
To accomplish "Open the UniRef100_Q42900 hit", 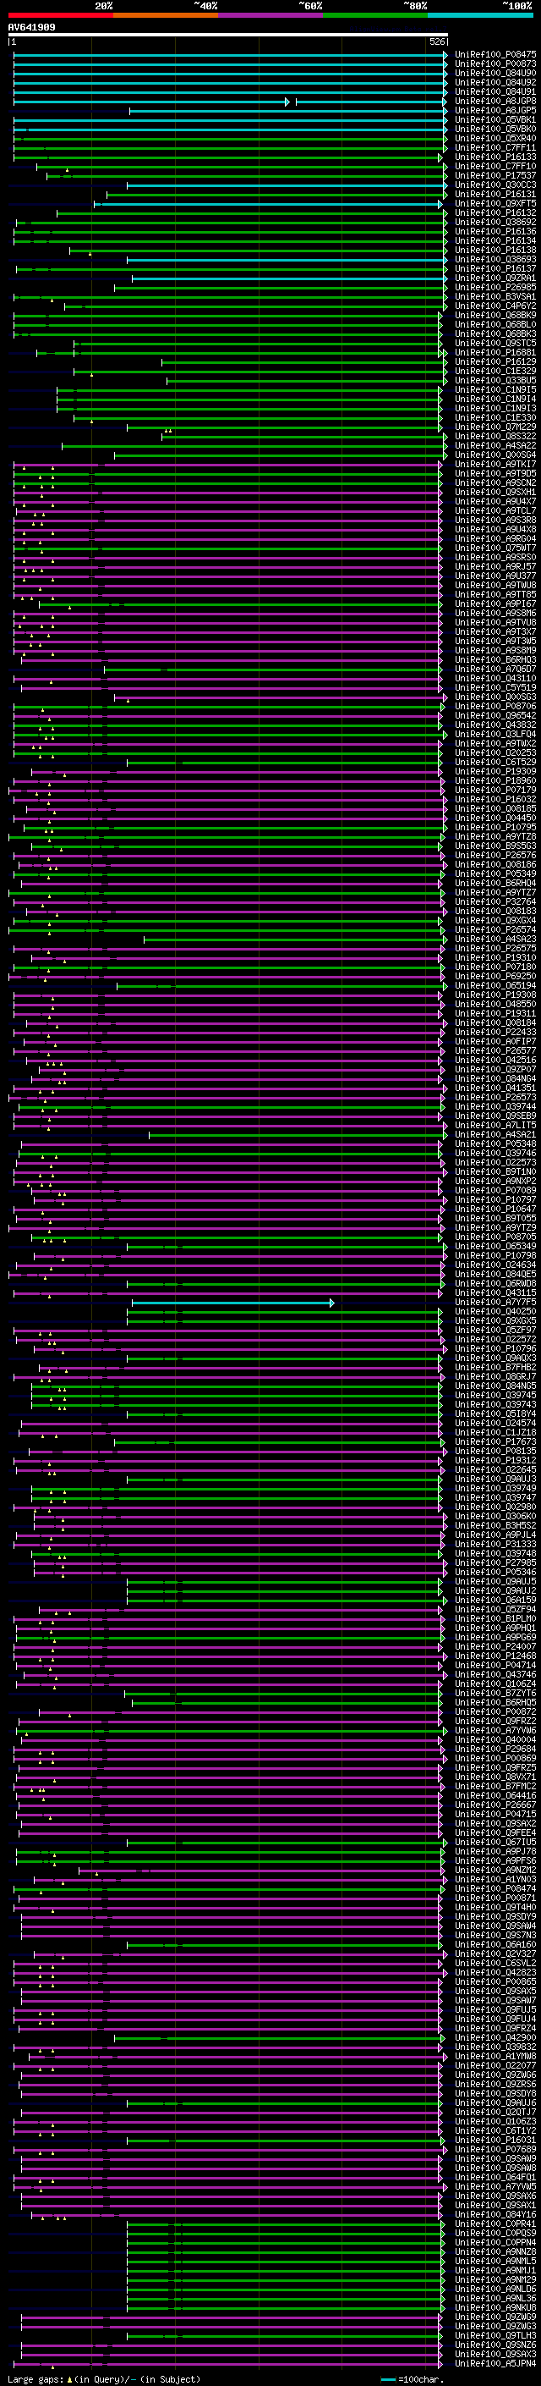I will pyautogui.click(x=495, y=2036).
